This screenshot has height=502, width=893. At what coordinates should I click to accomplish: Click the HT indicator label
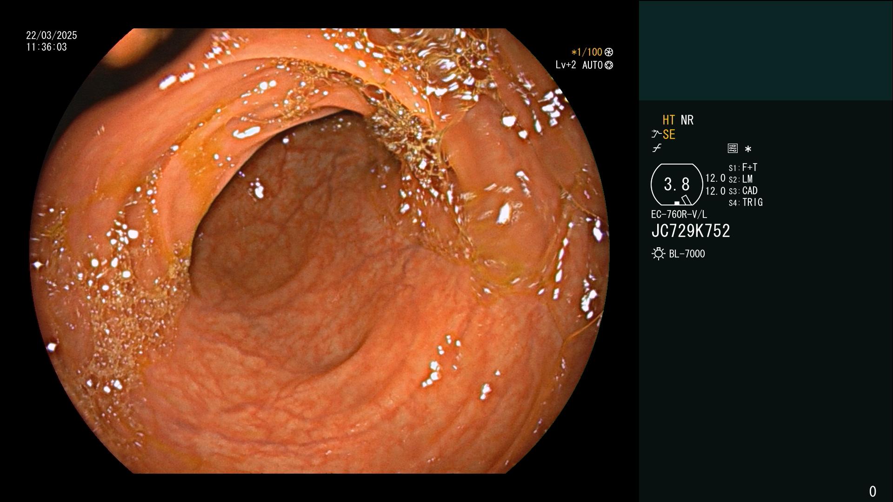pos(668,120)
